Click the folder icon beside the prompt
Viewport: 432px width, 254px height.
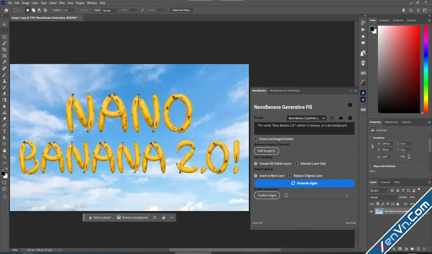pyautogui.click(x=341, y=118)
